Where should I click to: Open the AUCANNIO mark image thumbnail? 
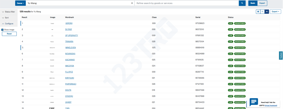(52, 60)
